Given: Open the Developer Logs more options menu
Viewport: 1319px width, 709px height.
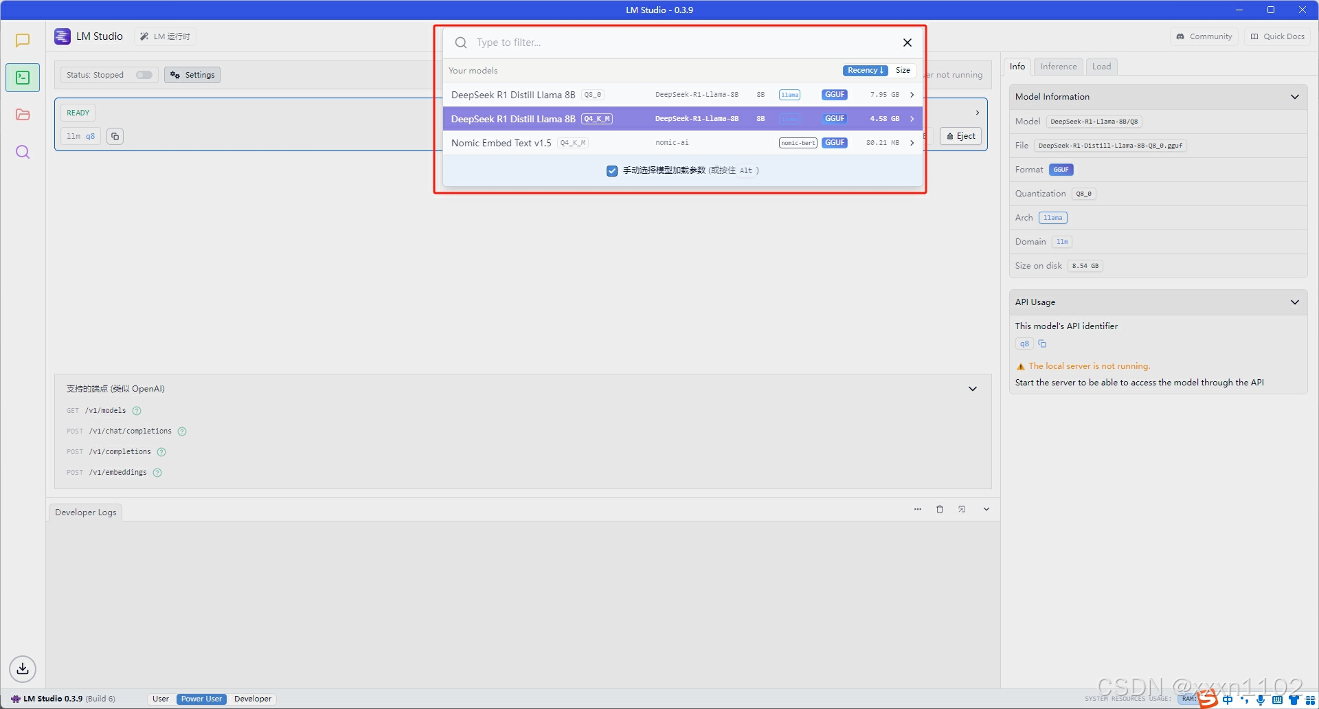Looking at the screenshot, I should (918, 509).
